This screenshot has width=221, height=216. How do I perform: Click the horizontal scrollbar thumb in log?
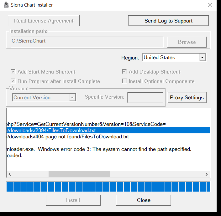79,174
